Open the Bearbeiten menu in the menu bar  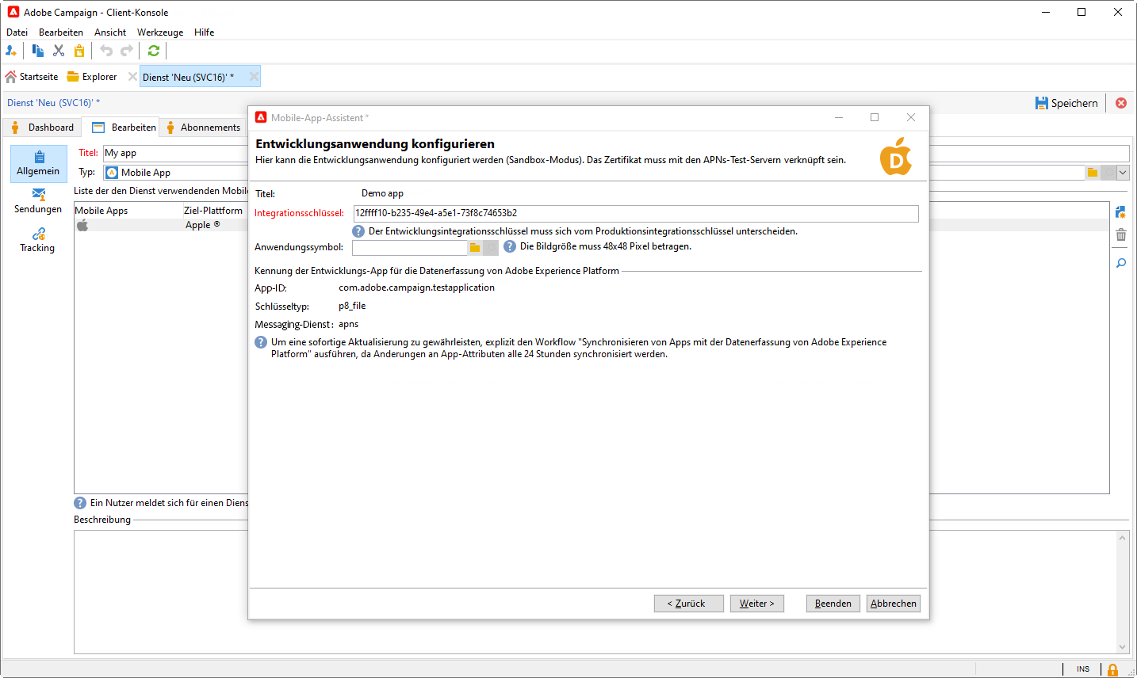point(61,32)
